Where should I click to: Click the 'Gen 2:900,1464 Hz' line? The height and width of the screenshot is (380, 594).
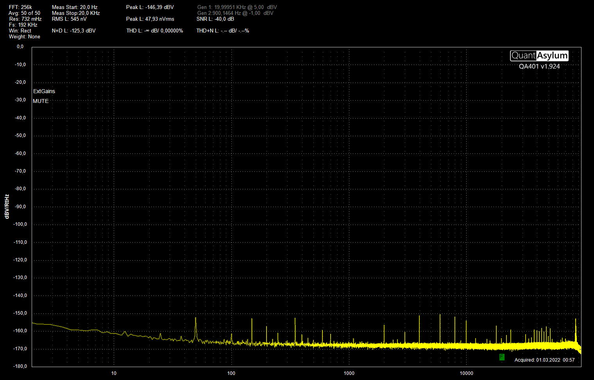click(x=235, y=13)
